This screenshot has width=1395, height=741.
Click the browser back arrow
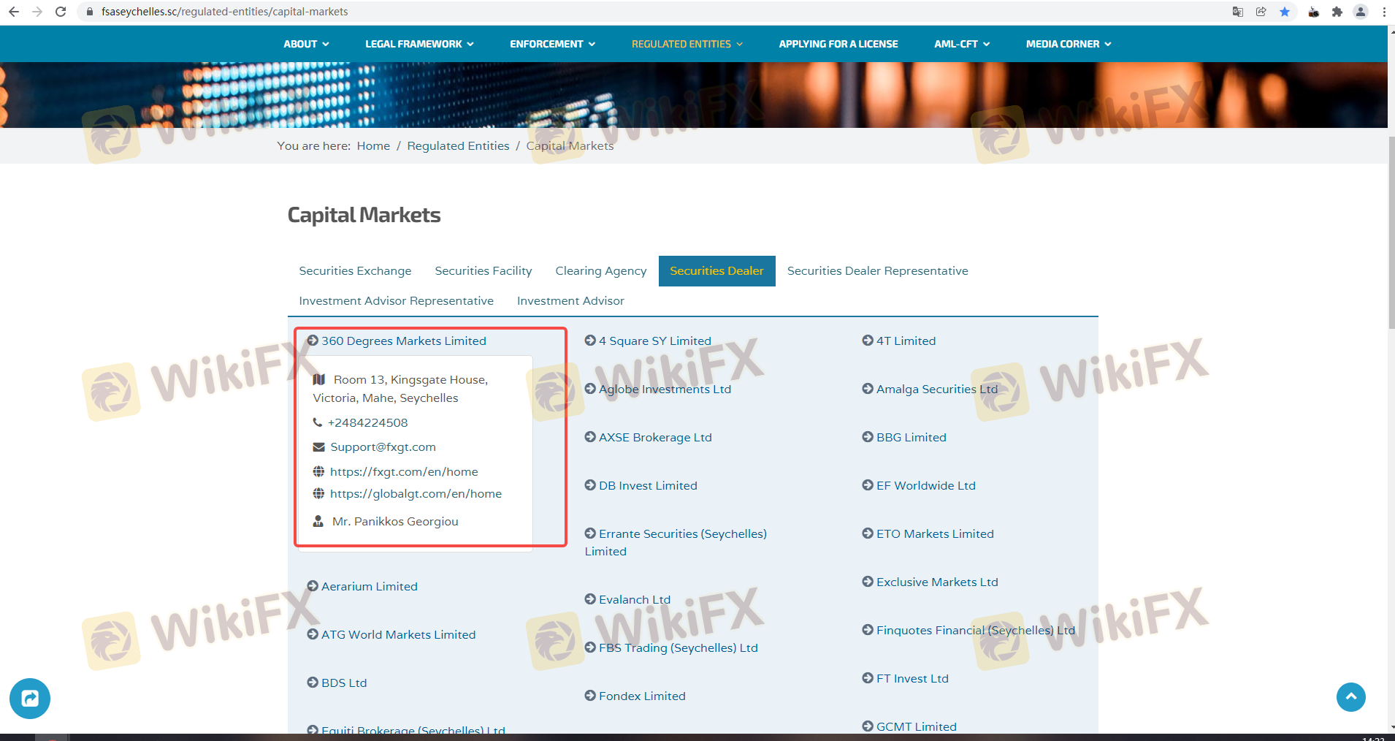tap(14, 12)
